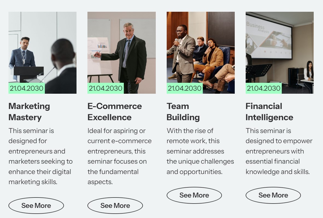Select the date label on Financial Intelligence
Screen dimensions: 323x218
pos(263,88)
